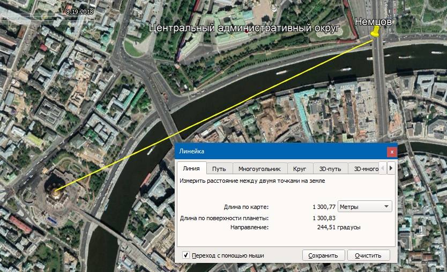The image size is (447, 272).
Task: Click the yellow ruler line endpoint at cathedral
Action: tap(56, 190)
